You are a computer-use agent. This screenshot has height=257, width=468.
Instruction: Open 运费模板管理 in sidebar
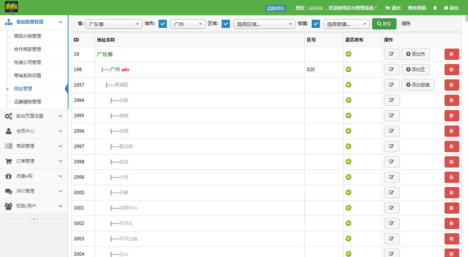(27, 102)
